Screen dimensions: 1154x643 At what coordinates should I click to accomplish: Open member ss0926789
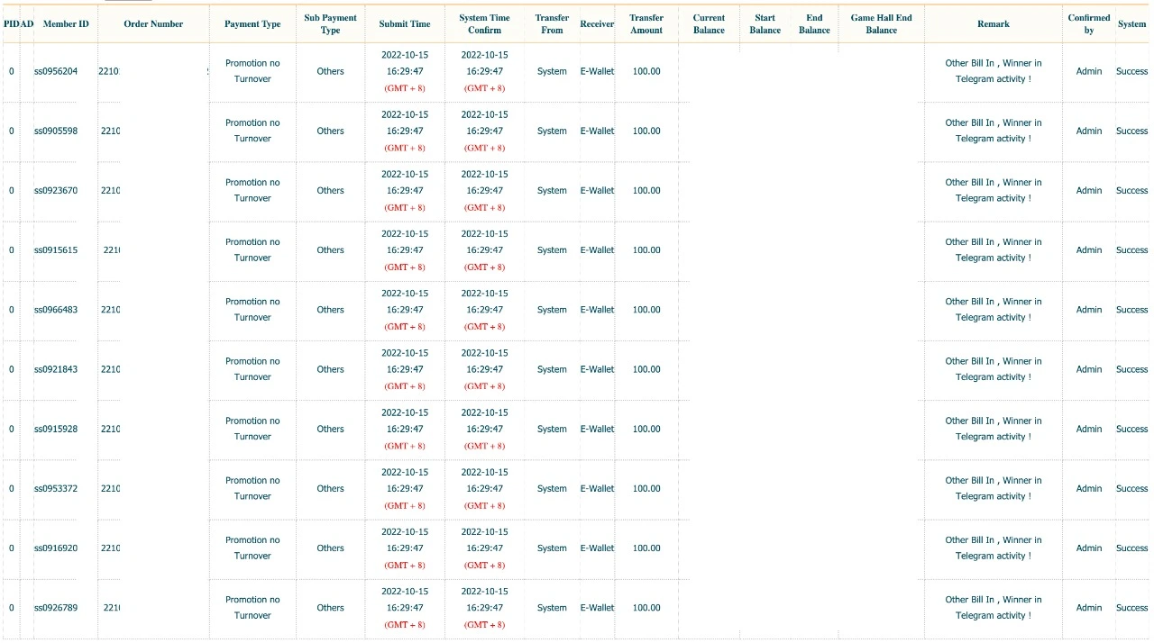[56, 608]
